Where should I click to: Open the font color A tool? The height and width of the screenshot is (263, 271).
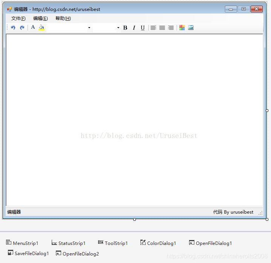[x=33, y=27]
